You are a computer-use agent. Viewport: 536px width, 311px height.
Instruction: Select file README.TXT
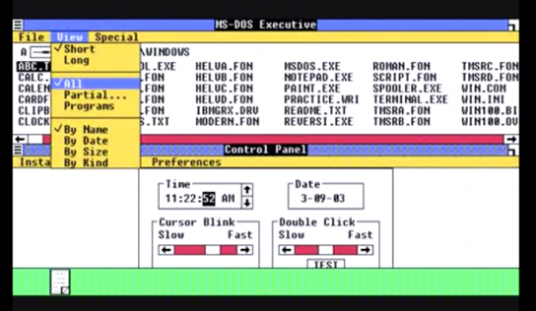315,111
